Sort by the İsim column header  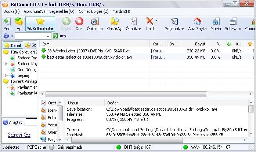pyautogui.click(x=94, y=44)
